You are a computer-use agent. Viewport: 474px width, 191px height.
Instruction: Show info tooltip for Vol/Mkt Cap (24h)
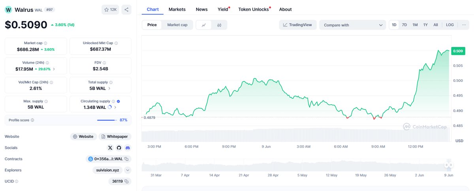pyautogui.click(x=51, y=82)
